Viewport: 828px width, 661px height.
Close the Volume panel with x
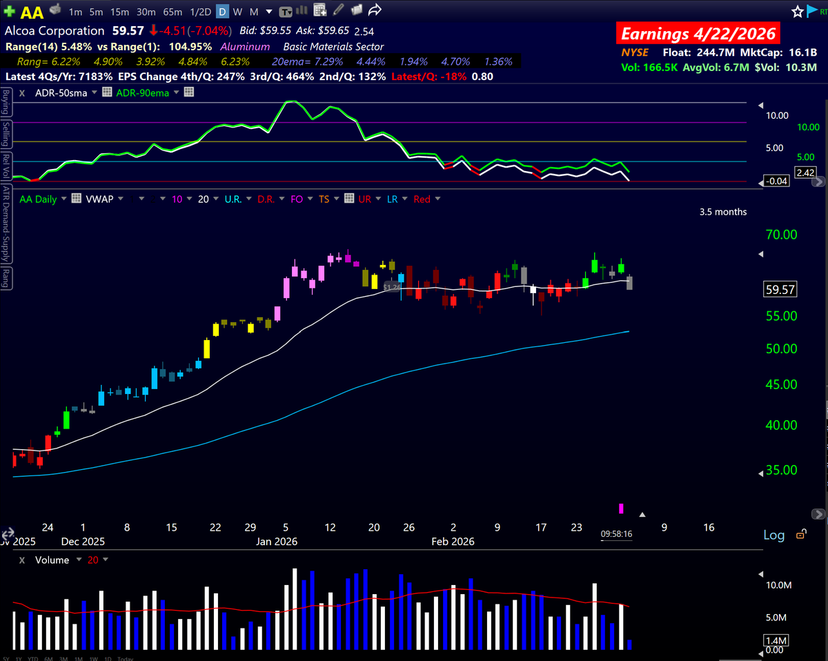tap(21, 560)
